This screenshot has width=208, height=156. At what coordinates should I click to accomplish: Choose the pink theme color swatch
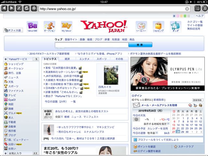(x=178, y=16)
